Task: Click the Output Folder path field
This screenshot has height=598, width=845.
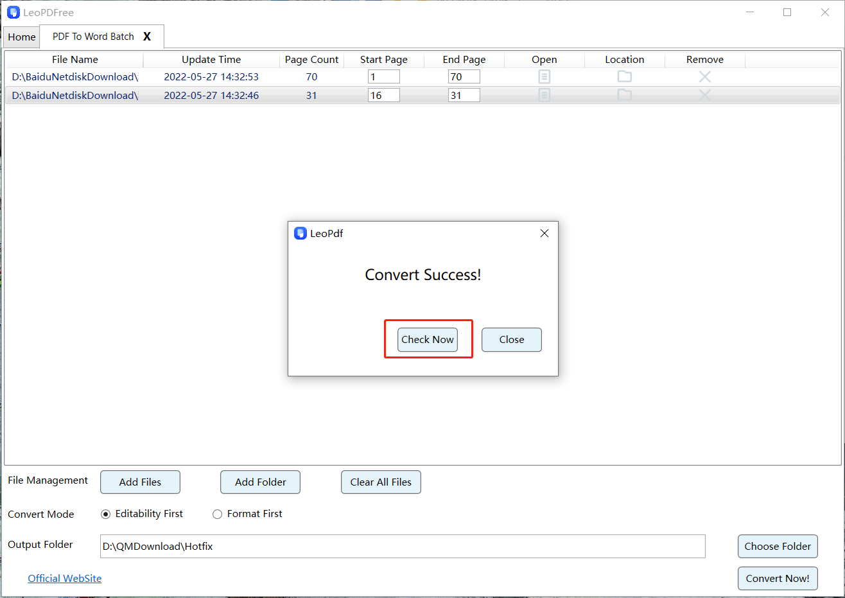Action: coord(402,547)
